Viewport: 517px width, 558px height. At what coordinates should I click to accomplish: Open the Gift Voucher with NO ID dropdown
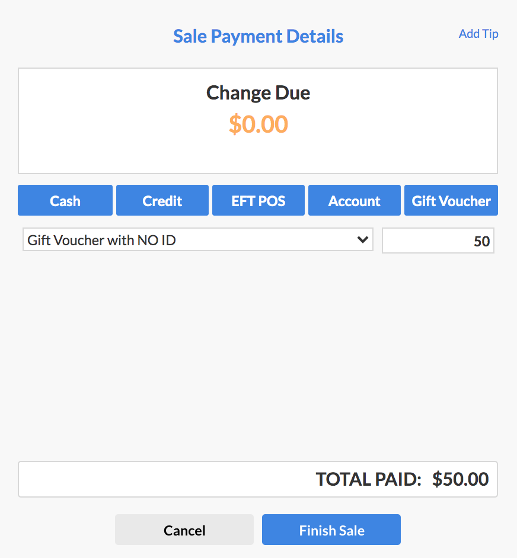198,239
